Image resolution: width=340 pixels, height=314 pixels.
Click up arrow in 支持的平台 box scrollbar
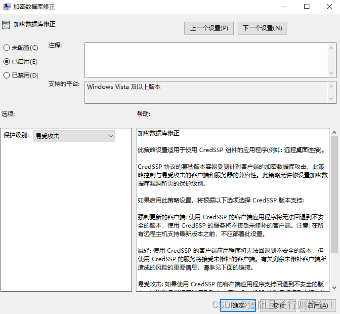(x=331, y=87)
